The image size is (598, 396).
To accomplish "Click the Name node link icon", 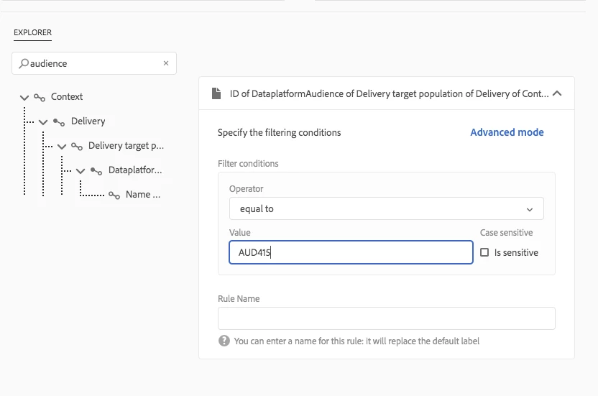I will tap(114, 195).
